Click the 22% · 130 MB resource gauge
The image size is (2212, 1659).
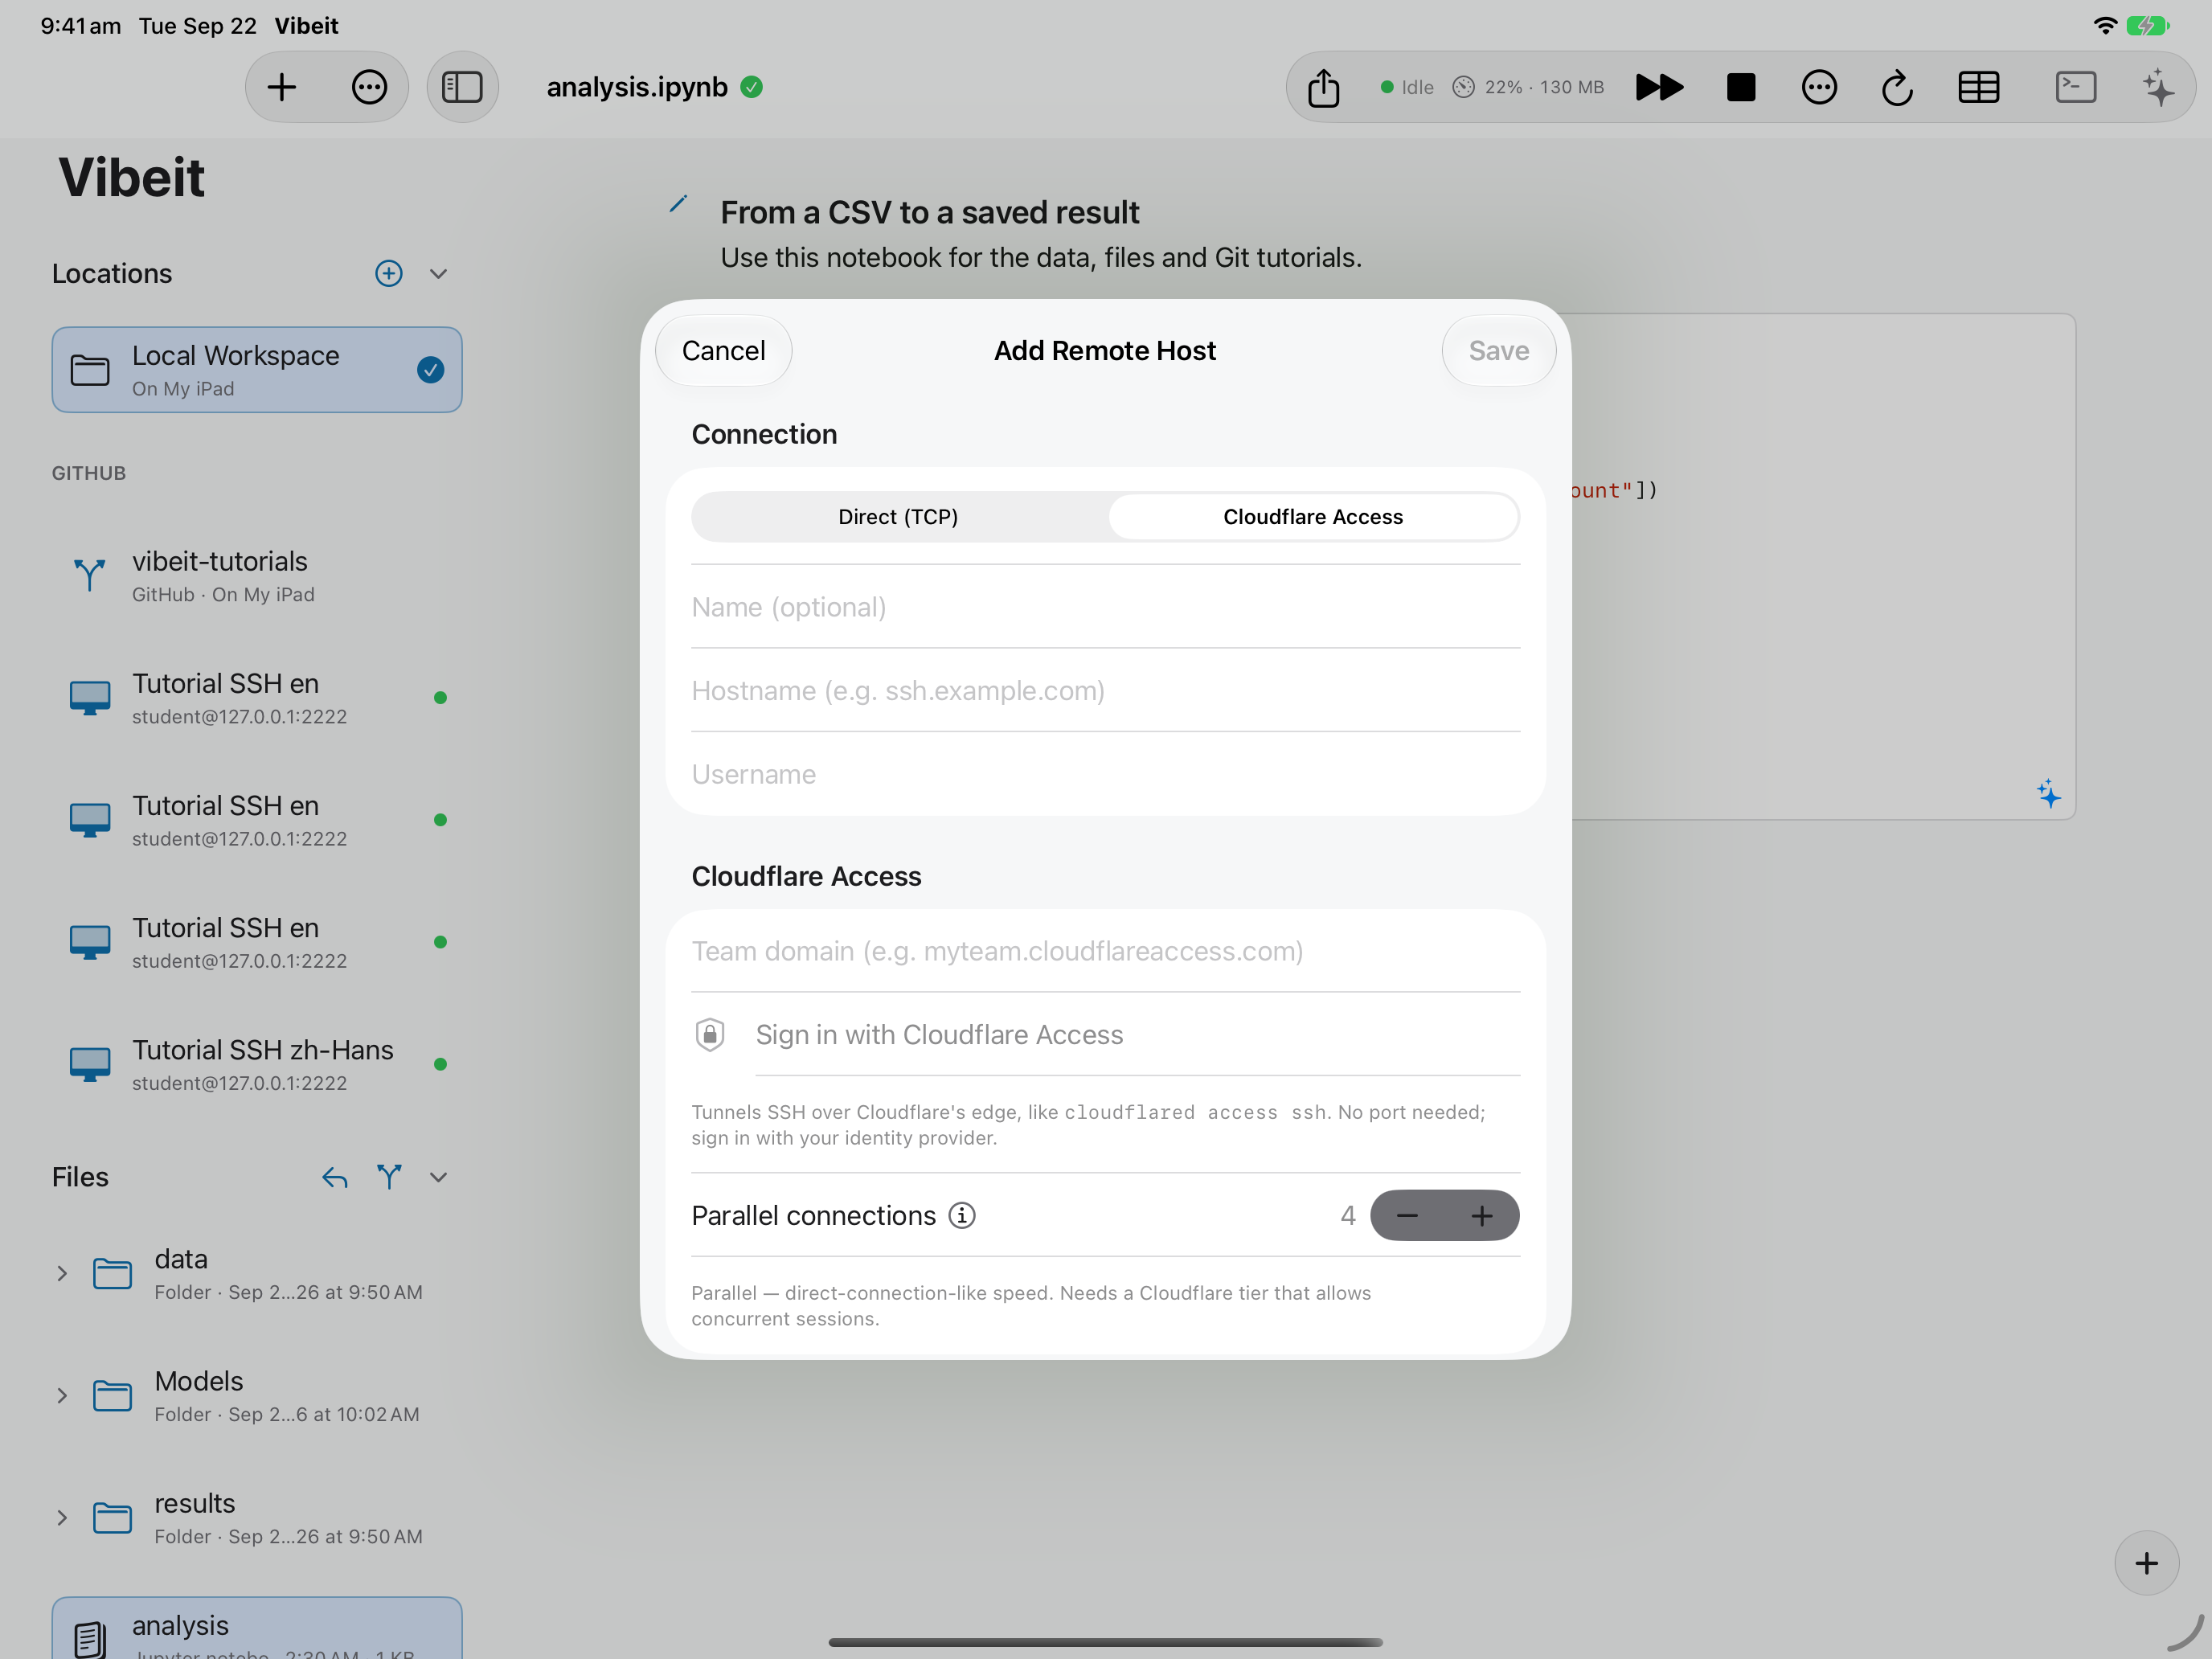pos(1527,87)
